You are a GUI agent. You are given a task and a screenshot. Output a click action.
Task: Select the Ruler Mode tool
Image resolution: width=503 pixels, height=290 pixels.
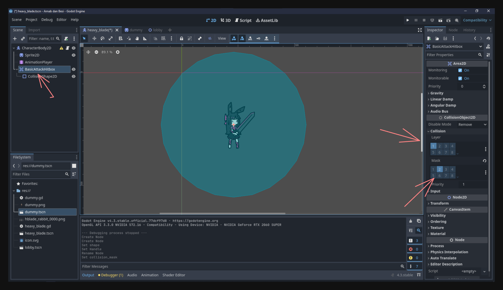pyautogui.click(x=145, y=38)
